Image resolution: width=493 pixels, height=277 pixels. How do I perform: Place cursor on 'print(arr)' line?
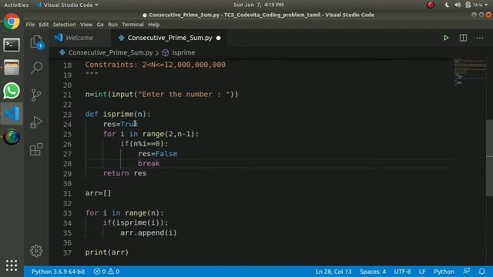click(x=107, y=252)
